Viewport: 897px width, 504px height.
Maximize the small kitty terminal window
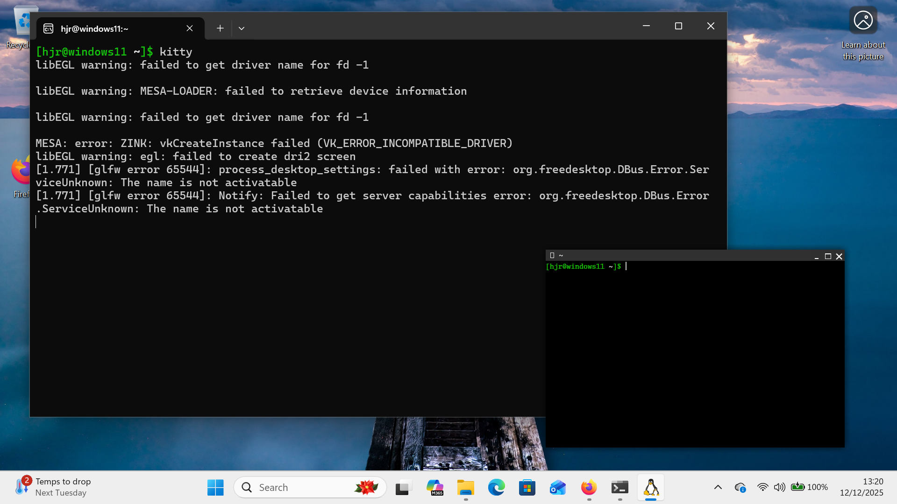tap(828, 256)
